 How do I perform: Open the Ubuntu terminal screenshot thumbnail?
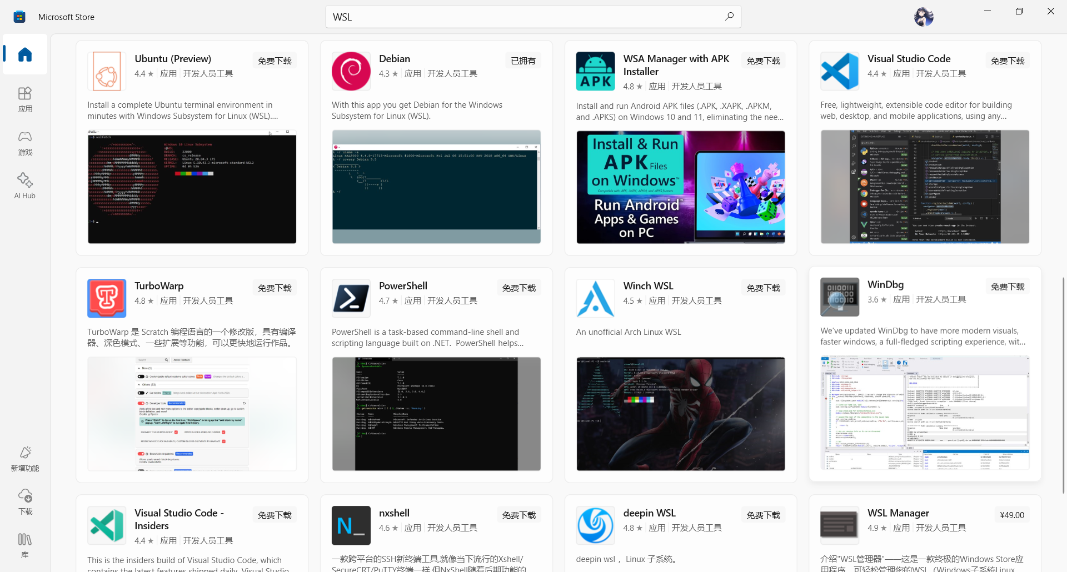192,187
